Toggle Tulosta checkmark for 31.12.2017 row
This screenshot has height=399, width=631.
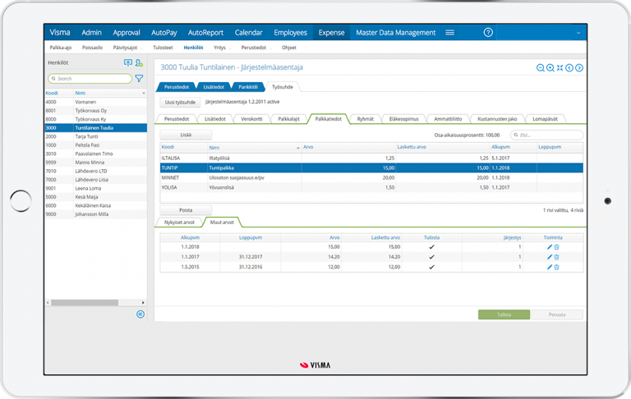coord(432,257)
